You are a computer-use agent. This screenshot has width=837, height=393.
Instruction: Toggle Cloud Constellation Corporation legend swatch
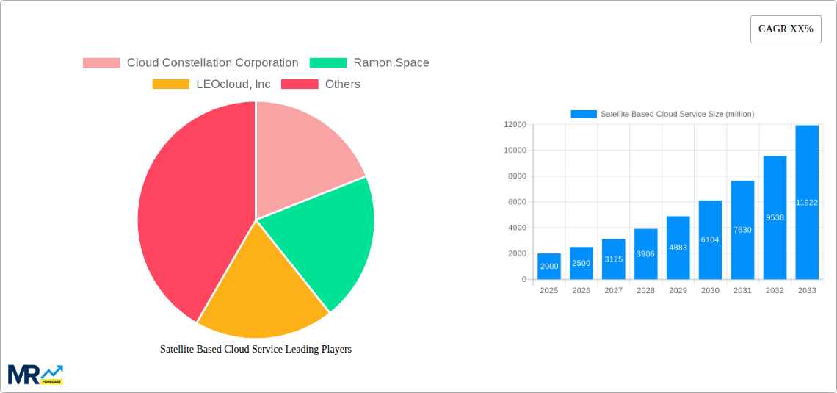click(101, 63)
